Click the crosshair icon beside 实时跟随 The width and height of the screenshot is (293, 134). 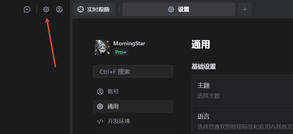coord(80,9)
